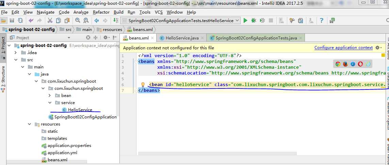Viewport: 389px width, 165px height.
Task: Click the intention lightbulb on line 6
Action: 143,85
